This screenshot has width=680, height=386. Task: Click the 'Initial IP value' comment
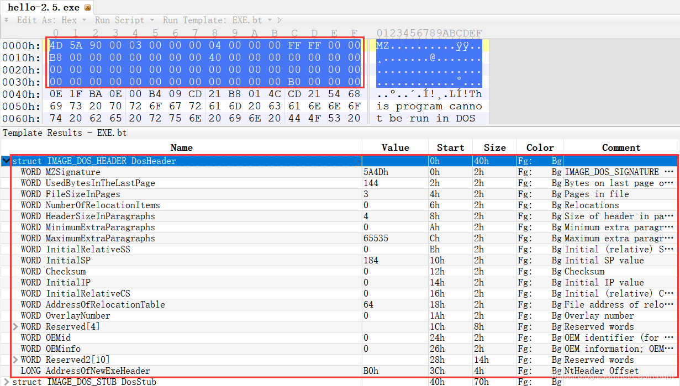click(604, 283)
